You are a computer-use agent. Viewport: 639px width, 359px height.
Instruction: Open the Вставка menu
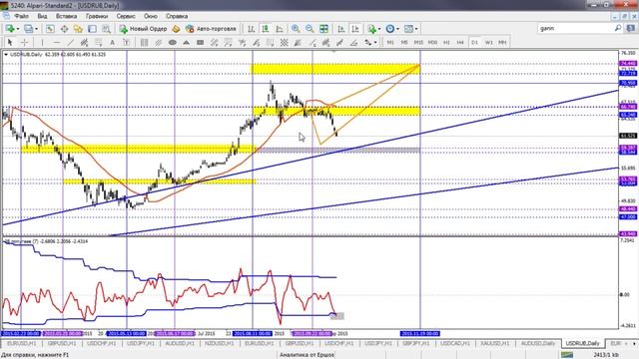[x=66, y=16]
